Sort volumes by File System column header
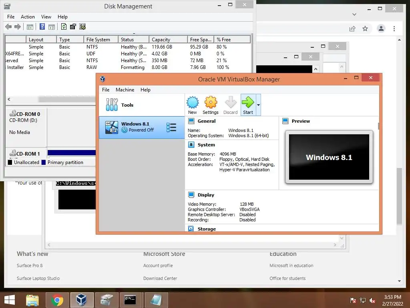This screenshot has height=308, width=410. coord(101,40)
